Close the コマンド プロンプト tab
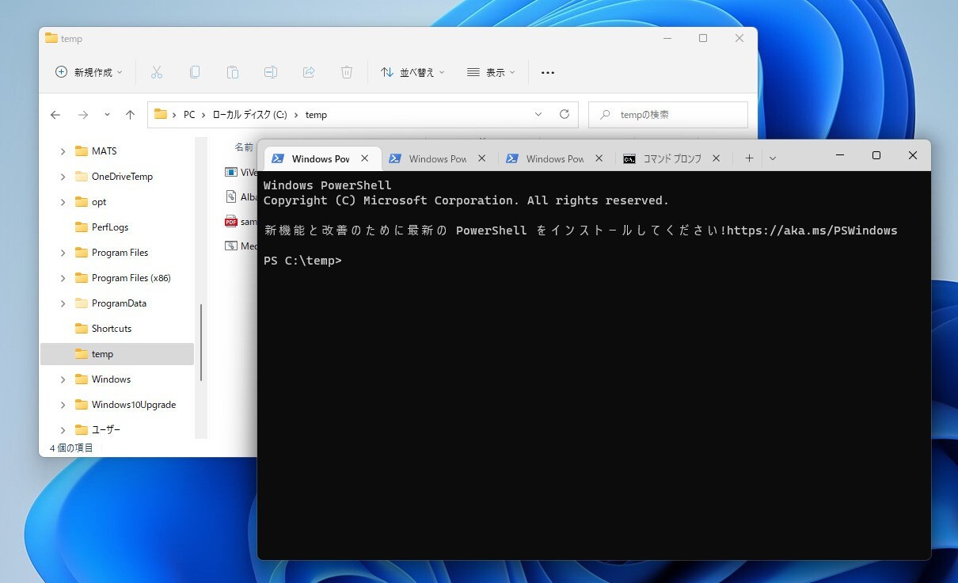The image size is (958, 583). pyautogui.click(x=716, y=158)
